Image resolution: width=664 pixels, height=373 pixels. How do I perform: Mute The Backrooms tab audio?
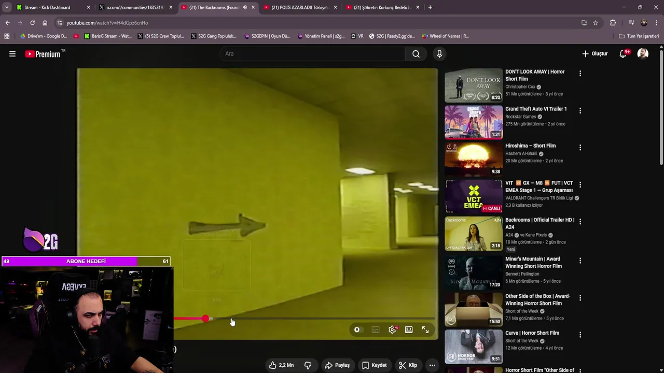coord(245,7)
